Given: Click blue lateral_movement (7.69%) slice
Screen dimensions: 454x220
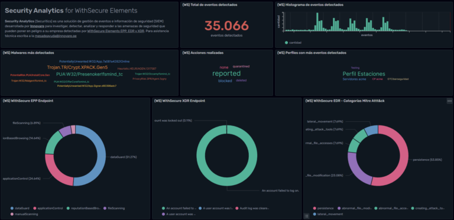Looking at the screenshot, I should 372,130.
